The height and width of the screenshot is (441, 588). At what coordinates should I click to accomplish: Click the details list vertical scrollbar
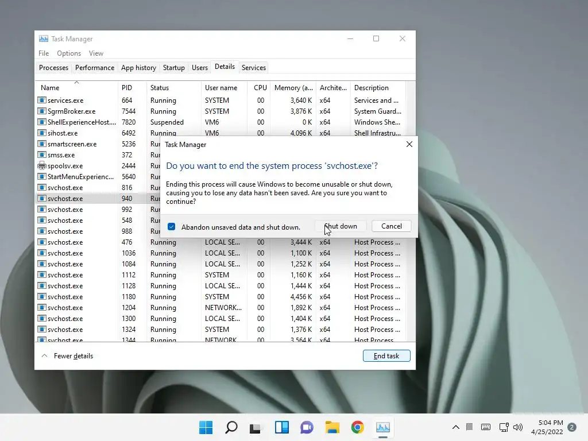[411, 211]
